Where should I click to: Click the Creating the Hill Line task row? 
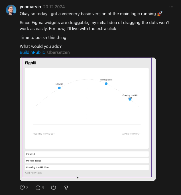pyautogui.click(x=87, y=167)
